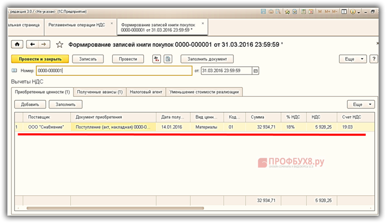This screenshot has height=223, width=386.
Task: Click the Поставщик column header
Action: [x=47, y=117]
